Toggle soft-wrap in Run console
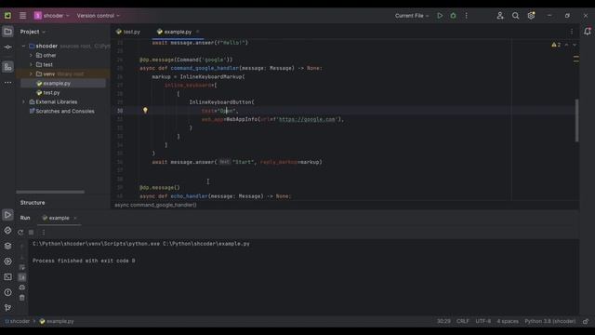The width and height of the screenshot is (595, 335). pyautogui.click(x=22, y=267)
